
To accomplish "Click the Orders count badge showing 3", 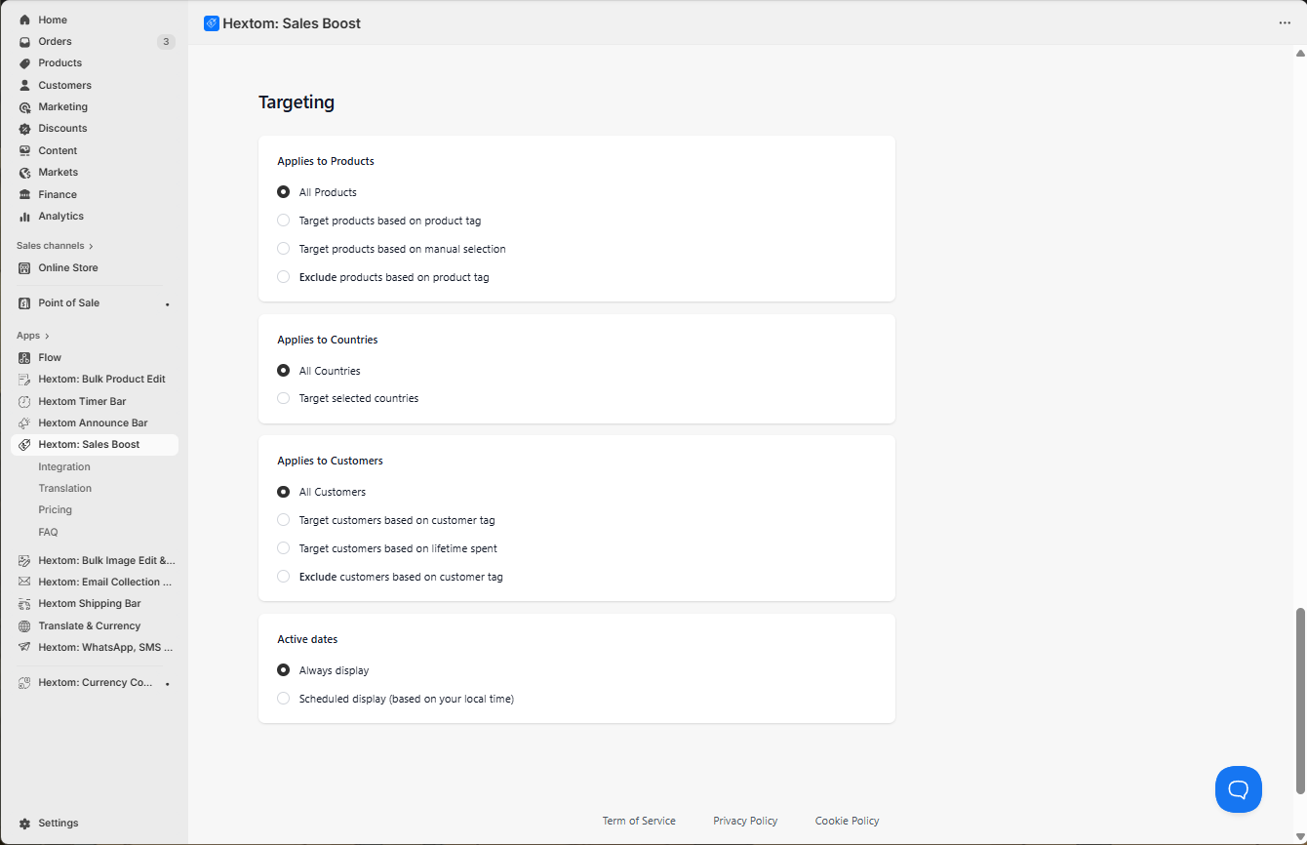I will (x=166, y=42).
